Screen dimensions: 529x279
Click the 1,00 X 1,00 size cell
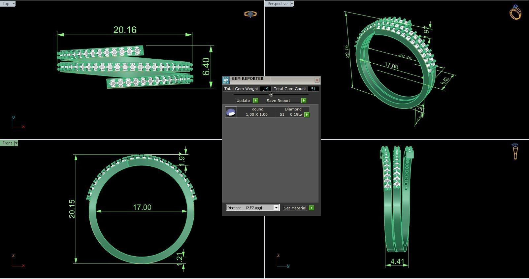click(x=257, y=114)
